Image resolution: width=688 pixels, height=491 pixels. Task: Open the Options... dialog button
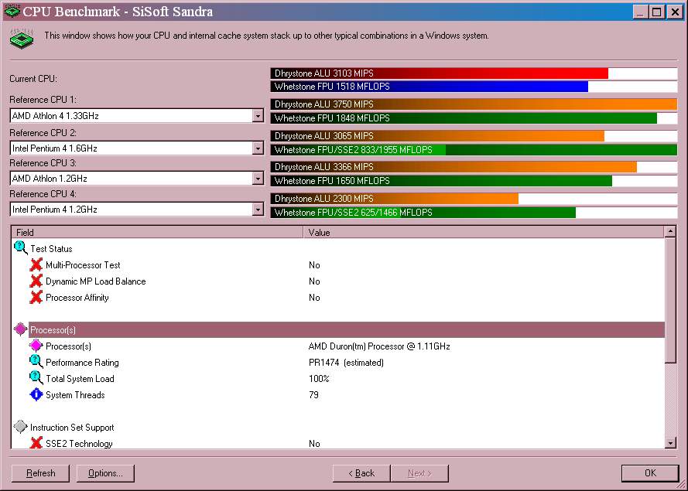pos(105,473)
